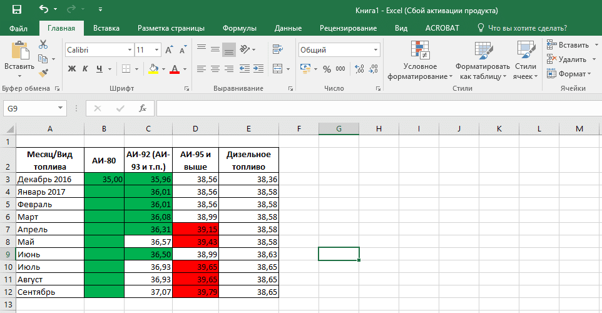Image resolution: width=602 pixels, height=313 pixels.
Task: Apply the percent style
Action: click(327, 69)
